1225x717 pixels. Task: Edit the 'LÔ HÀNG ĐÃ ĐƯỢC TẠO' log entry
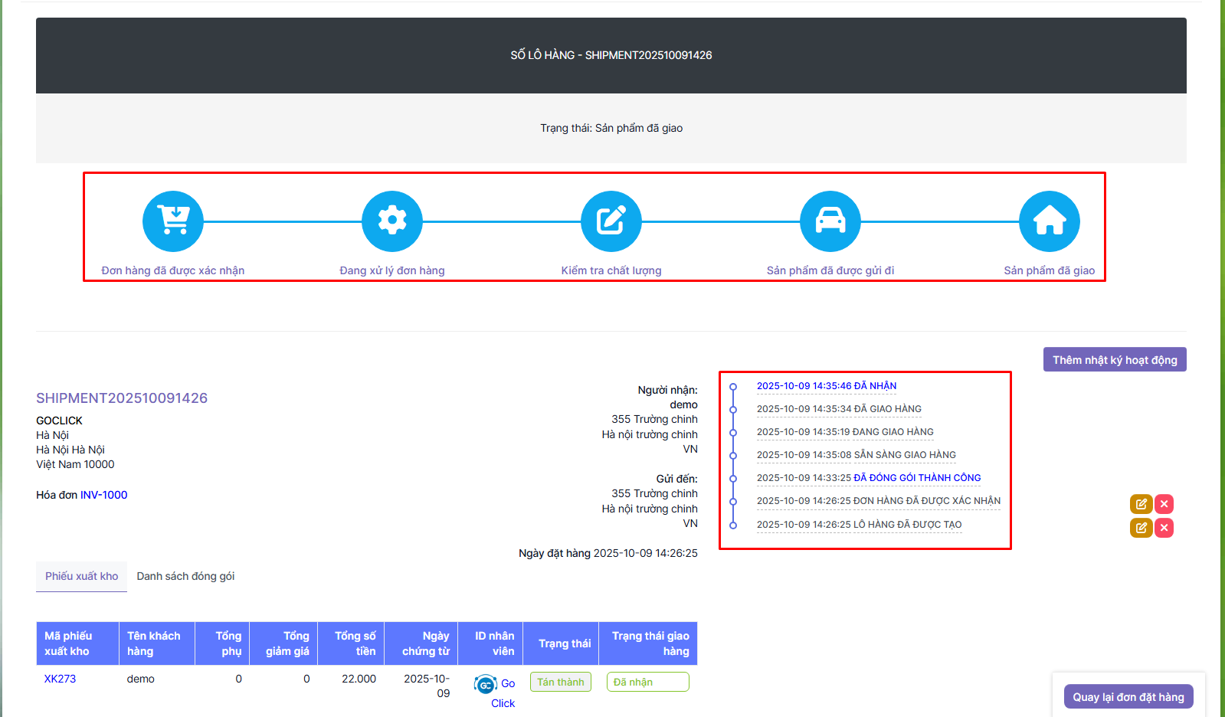tap(1141, 528)
